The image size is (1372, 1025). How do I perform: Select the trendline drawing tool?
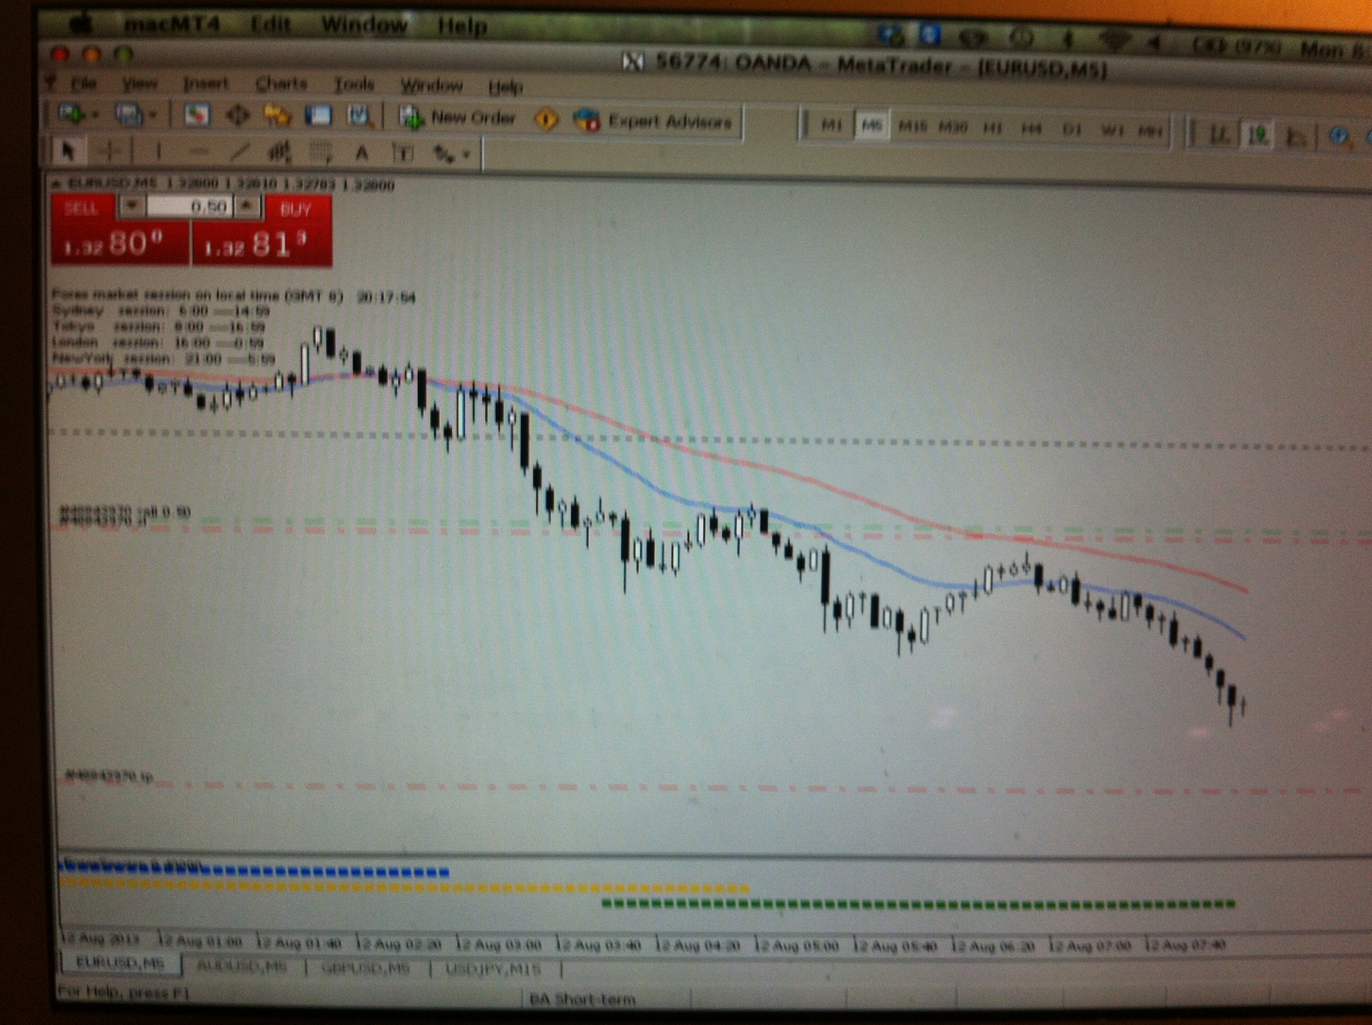(x=240, y=151)
